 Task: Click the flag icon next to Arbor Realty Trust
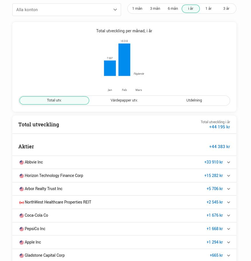click(21, 189)
